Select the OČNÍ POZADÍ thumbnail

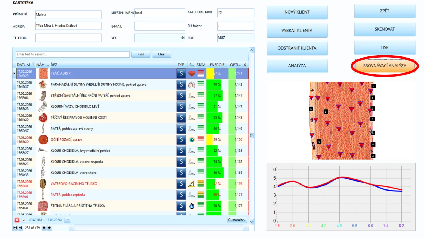(x=43, y=140)
